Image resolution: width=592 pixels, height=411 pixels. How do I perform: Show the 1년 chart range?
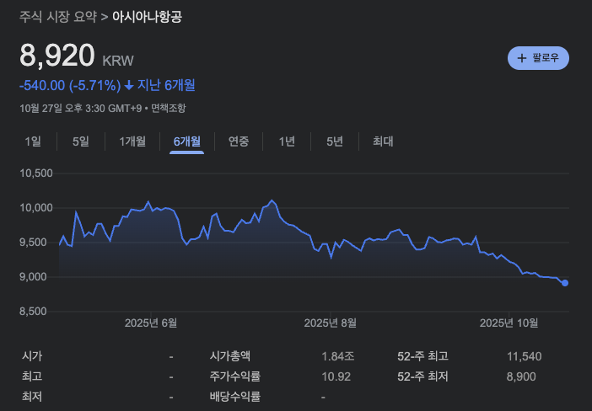pos(287,141)
